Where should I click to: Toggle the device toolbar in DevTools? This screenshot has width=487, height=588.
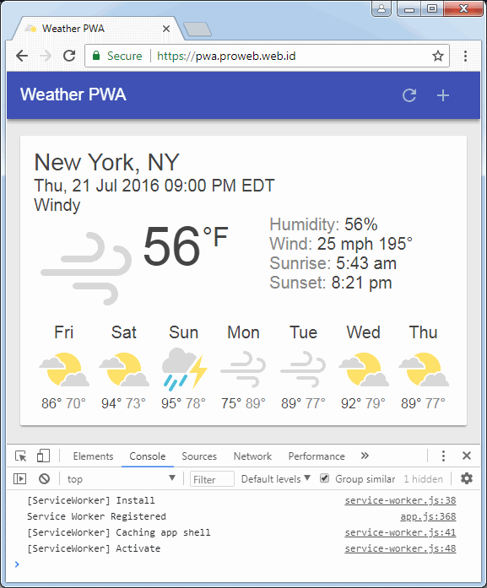click(43, 456)
